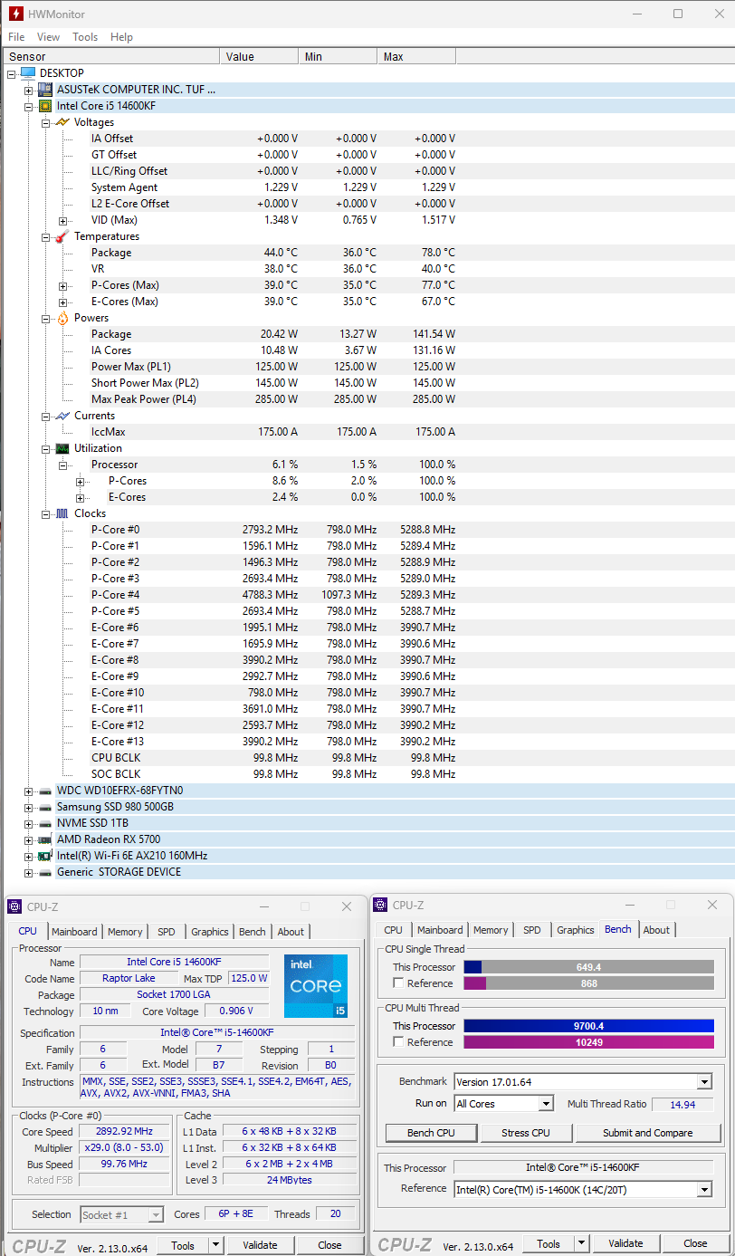Click the Samsung SSD 980 drive icon

pos(45,807)
